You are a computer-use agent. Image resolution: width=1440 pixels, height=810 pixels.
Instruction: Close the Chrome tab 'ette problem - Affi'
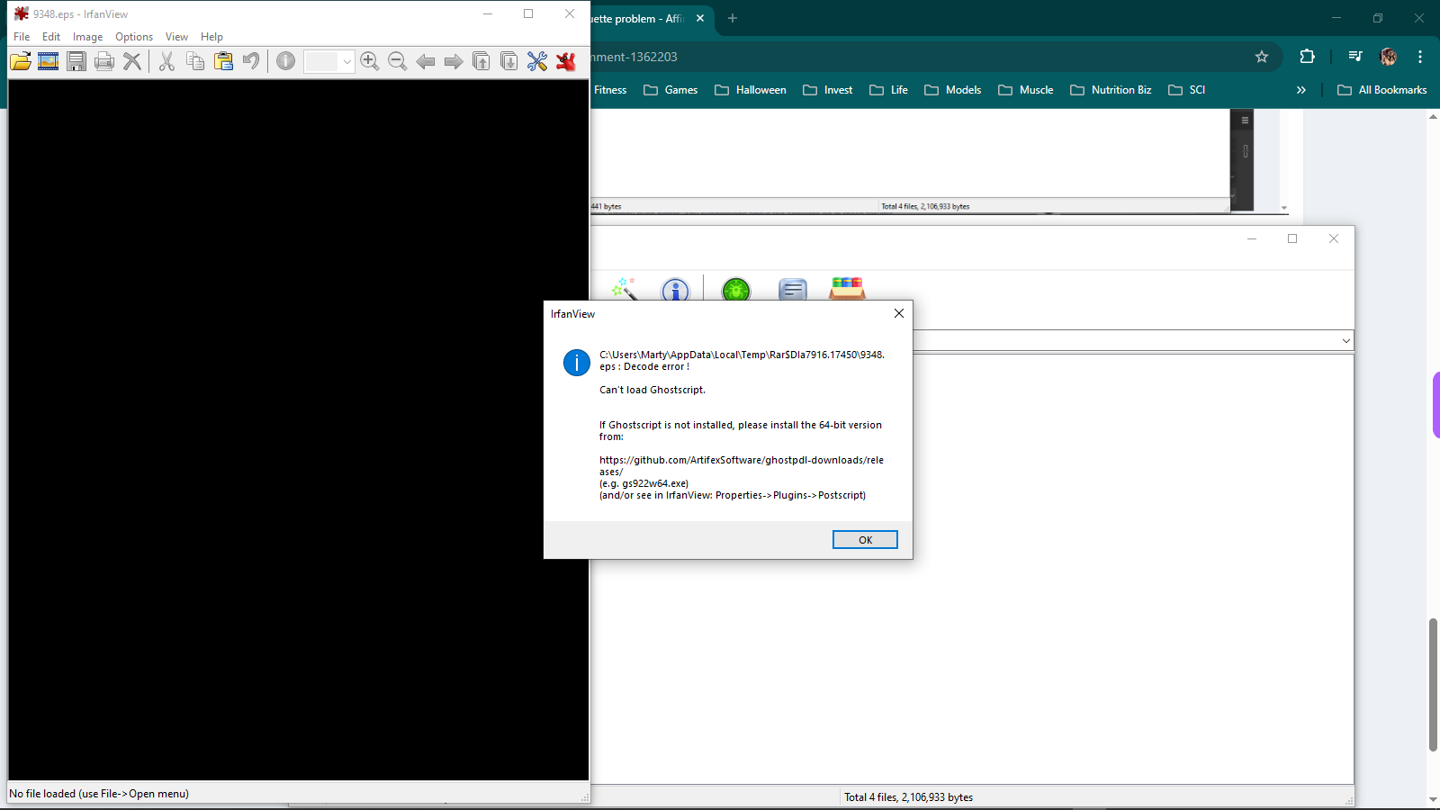point(700,18)
